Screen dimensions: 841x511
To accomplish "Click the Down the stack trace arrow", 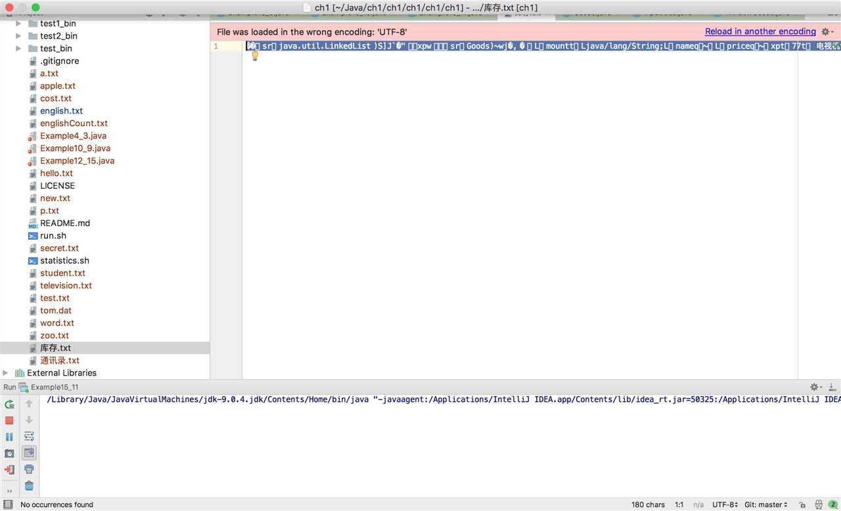I will click(29, 420).
